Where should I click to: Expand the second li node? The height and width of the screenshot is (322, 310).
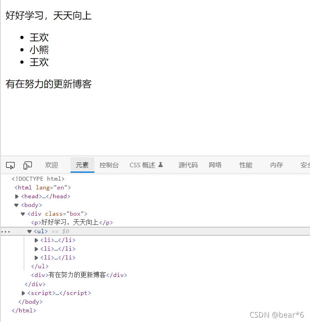pyautogui.click(x=36, y=249)
